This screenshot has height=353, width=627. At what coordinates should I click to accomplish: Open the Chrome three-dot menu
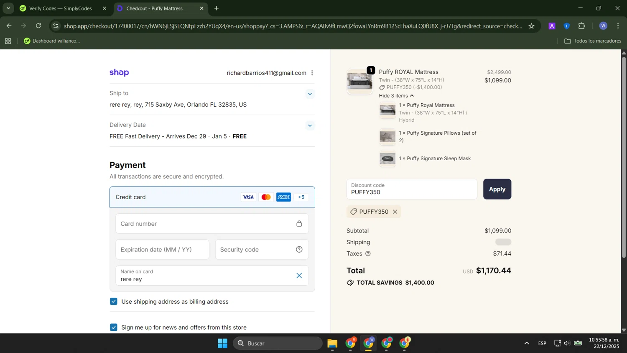point(618,26)
